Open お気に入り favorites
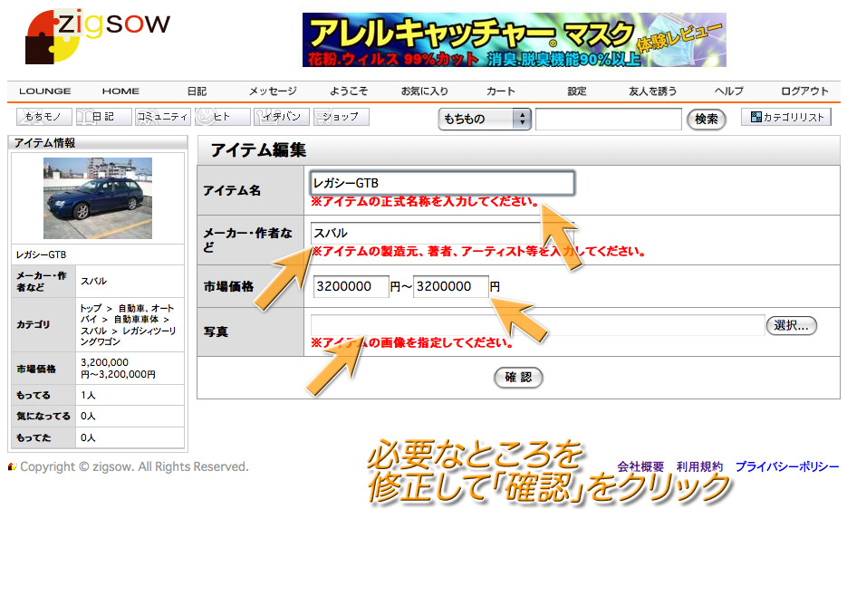This screenshot has height=605, width=847. [425, 91]
